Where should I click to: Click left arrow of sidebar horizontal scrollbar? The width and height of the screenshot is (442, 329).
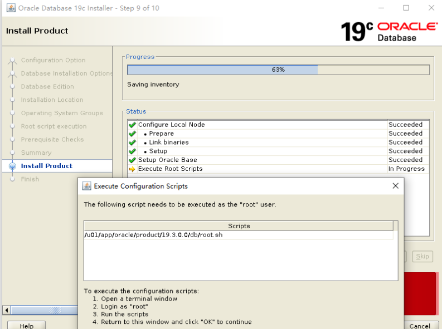coord(7,311)
